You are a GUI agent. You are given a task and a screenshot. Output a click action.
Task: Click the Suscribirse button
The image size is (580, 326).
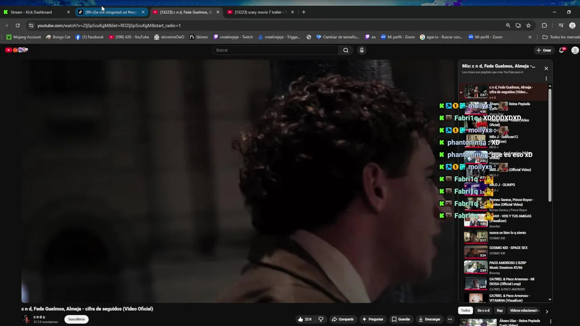[76, 319]
